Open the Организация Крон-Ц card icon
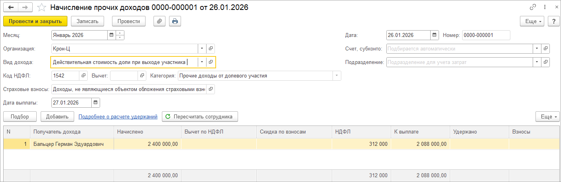 click(211, 48)
